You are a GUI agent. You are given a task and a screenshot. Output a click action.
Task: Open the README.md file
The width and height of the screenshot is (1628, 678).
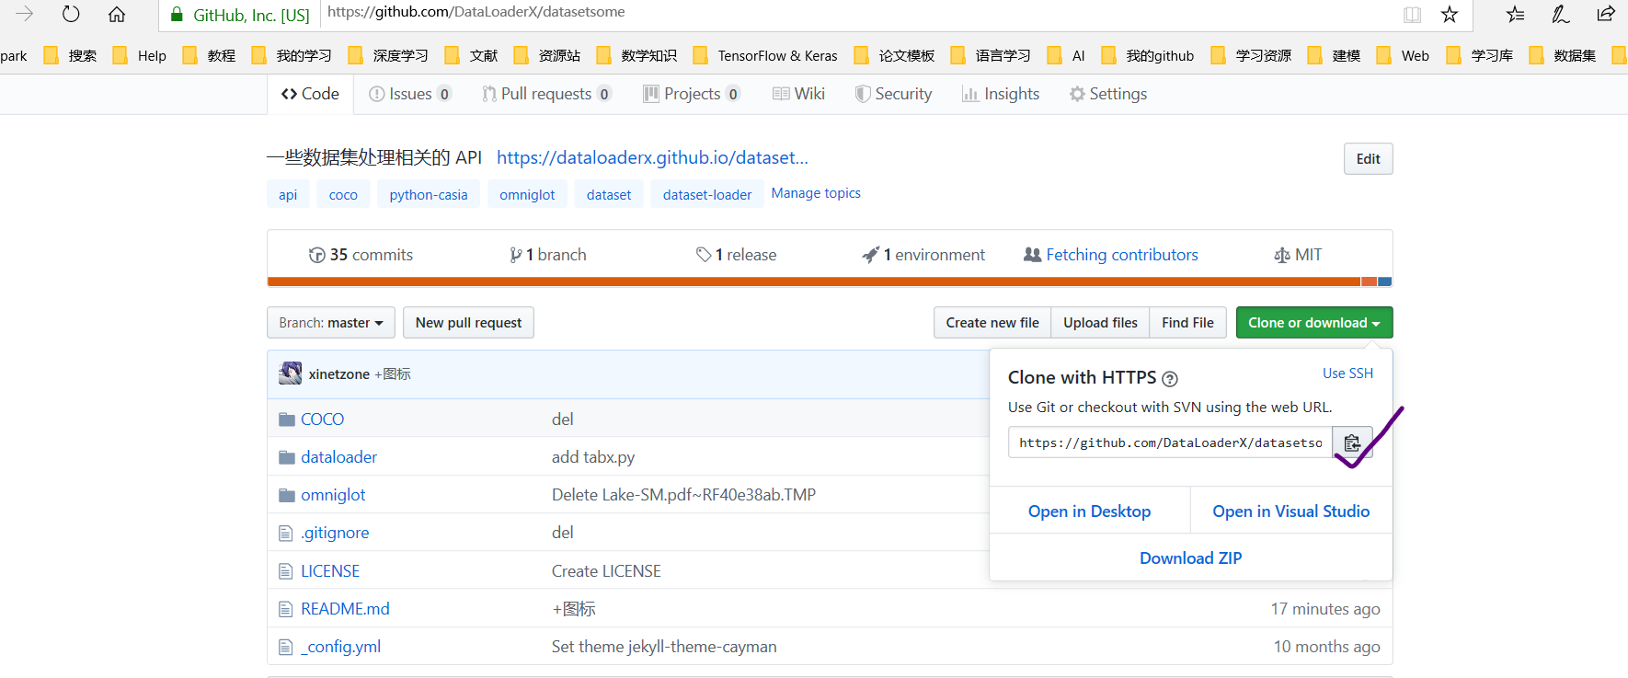pos(345,609)
